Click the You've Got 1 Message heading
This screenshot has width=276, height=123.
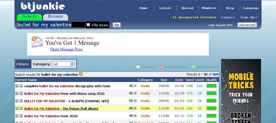pyautogui.click(x=72, y=43)
